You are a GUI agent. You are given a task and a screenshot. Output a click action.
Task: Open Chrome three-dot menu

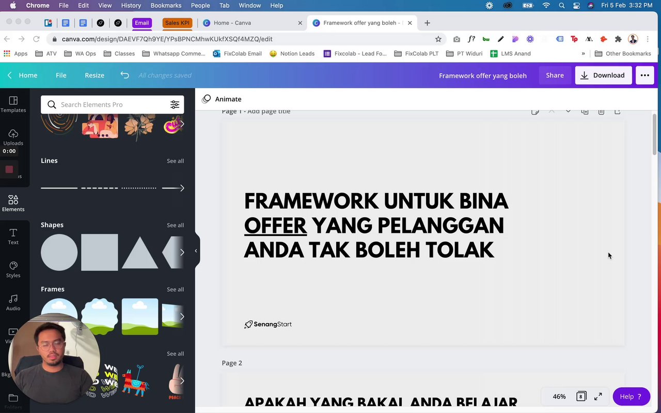[x=648, y=39]
